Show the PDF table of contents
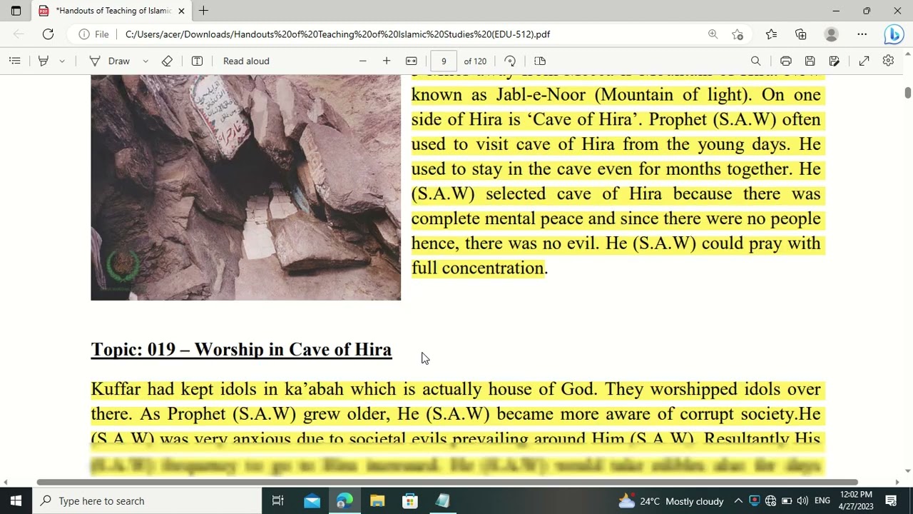This screenshot has height=514, width=913. [14, 61]
